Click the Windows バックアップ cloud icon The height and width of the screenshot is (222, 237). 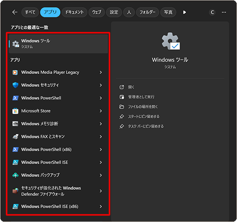pos(15,175)
